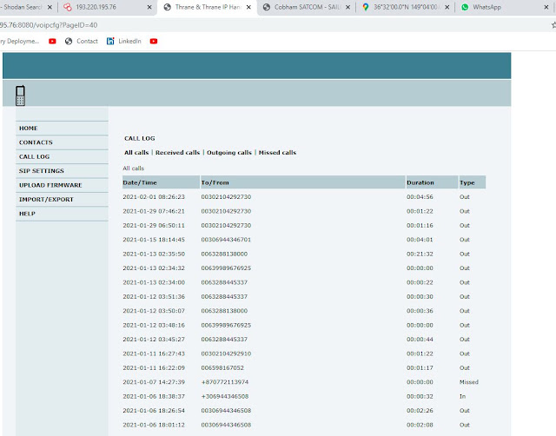
Task: Click the Google Maps pin favicon
Action: pos(366,7)
